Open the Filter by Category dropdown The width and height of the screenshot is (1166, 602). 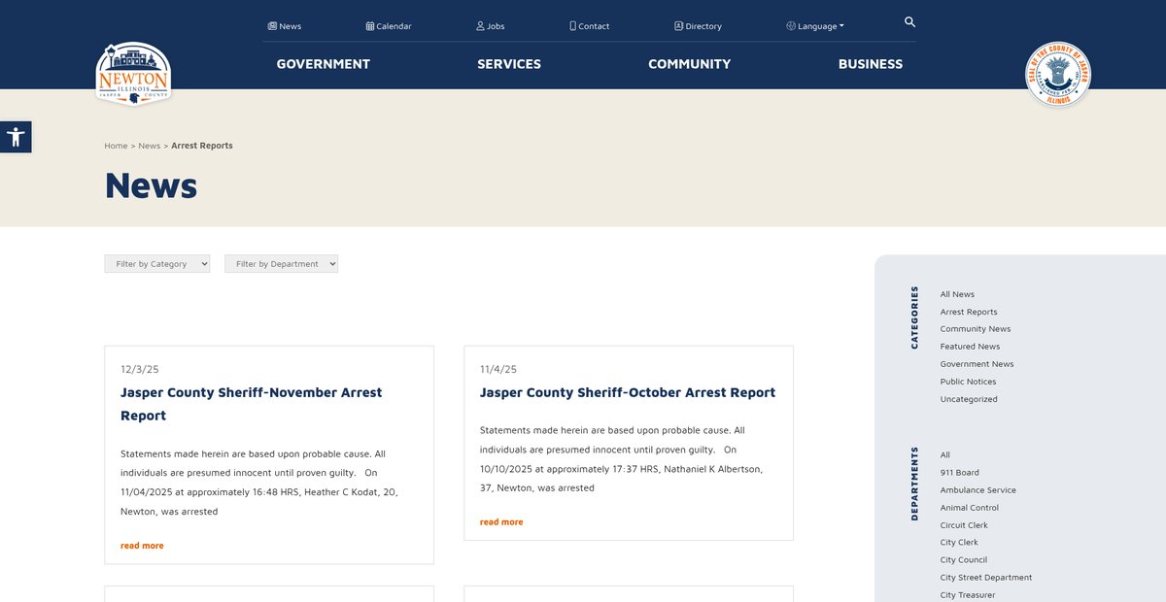156,264
